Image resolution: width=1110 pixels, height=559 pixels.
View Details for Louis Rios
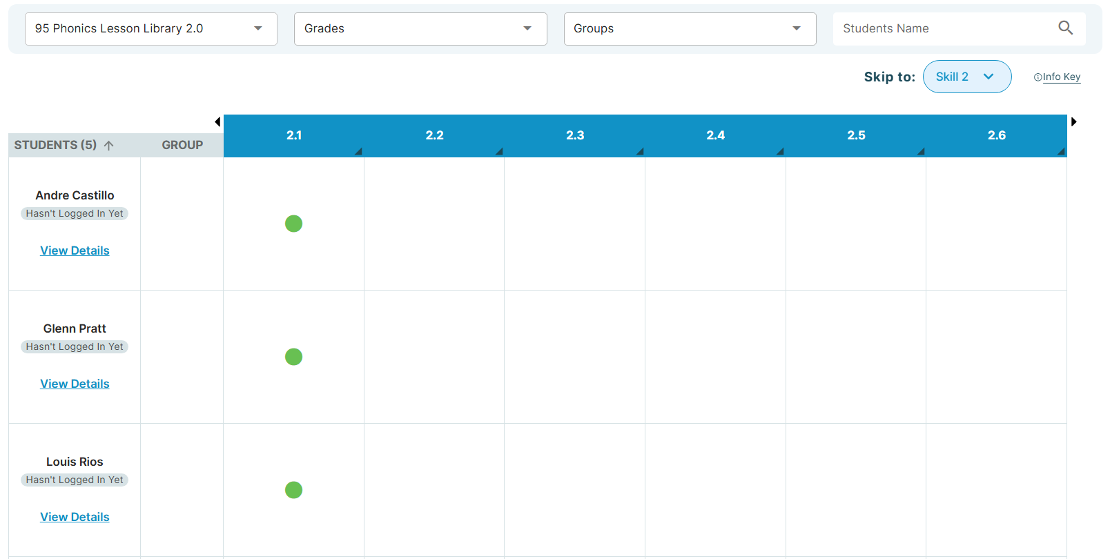tap(75, 517)
